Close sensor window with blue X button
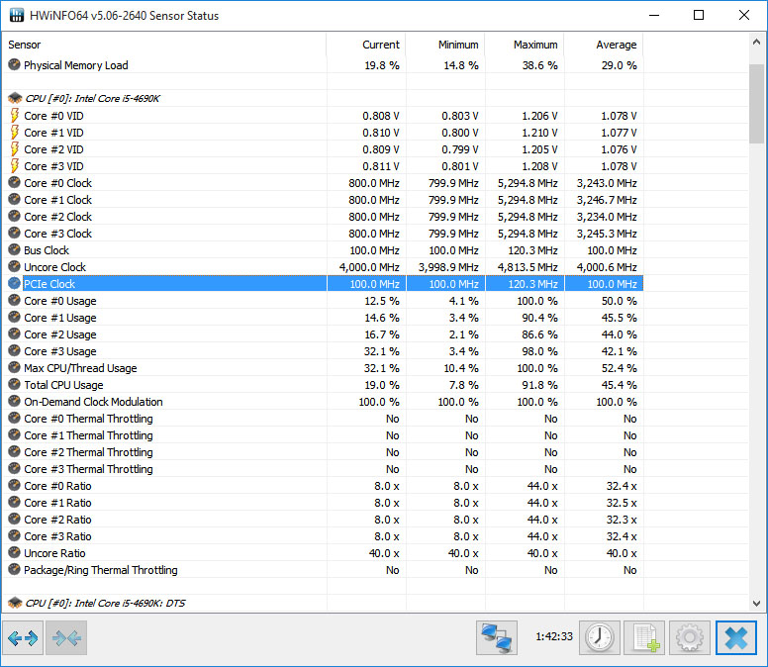This screenshot has width=768, height=667. [x=736, y=637]
